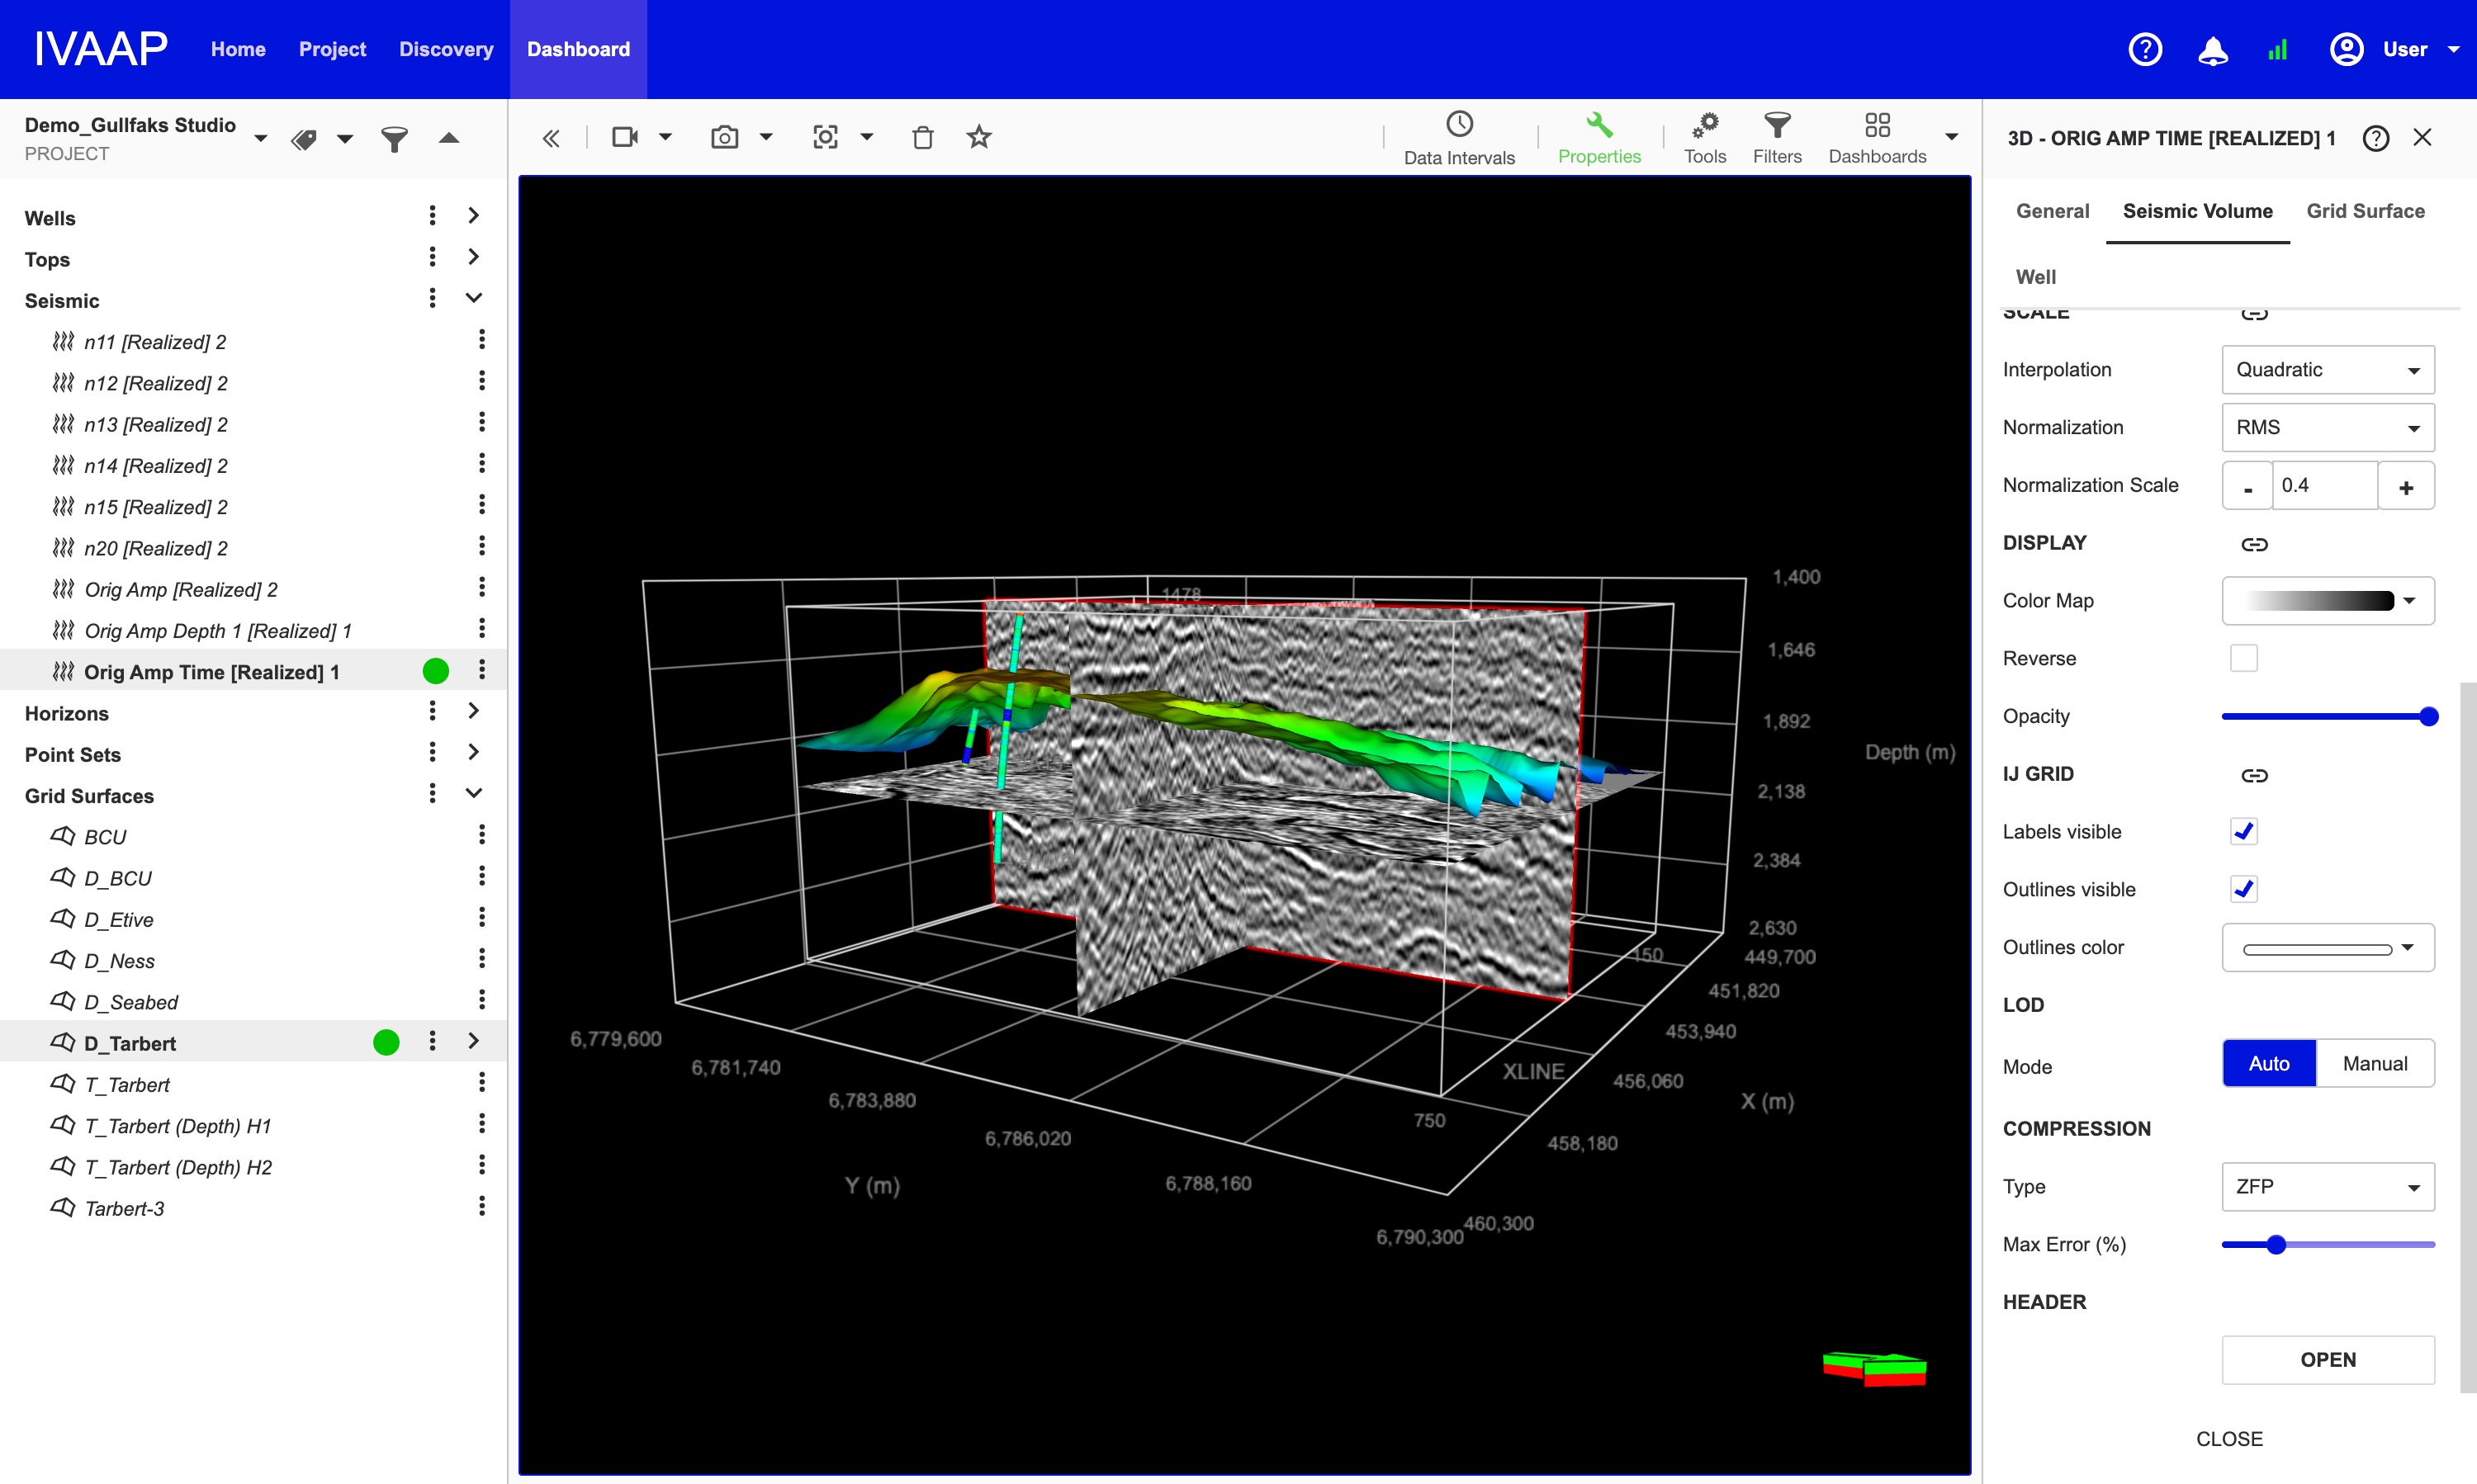Screen dimensions: 2477x1484
Task: Switch to the Well tab
Action: tap(2034, 277)
